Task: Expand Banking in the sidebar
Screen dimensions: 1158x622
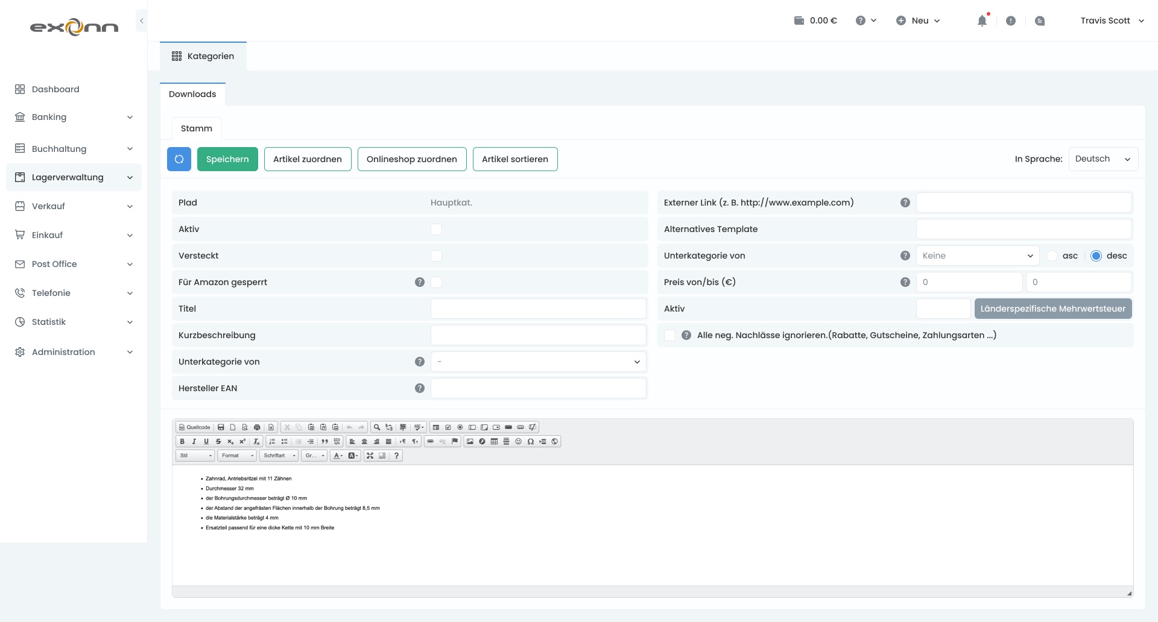Action: coord(74,117)
